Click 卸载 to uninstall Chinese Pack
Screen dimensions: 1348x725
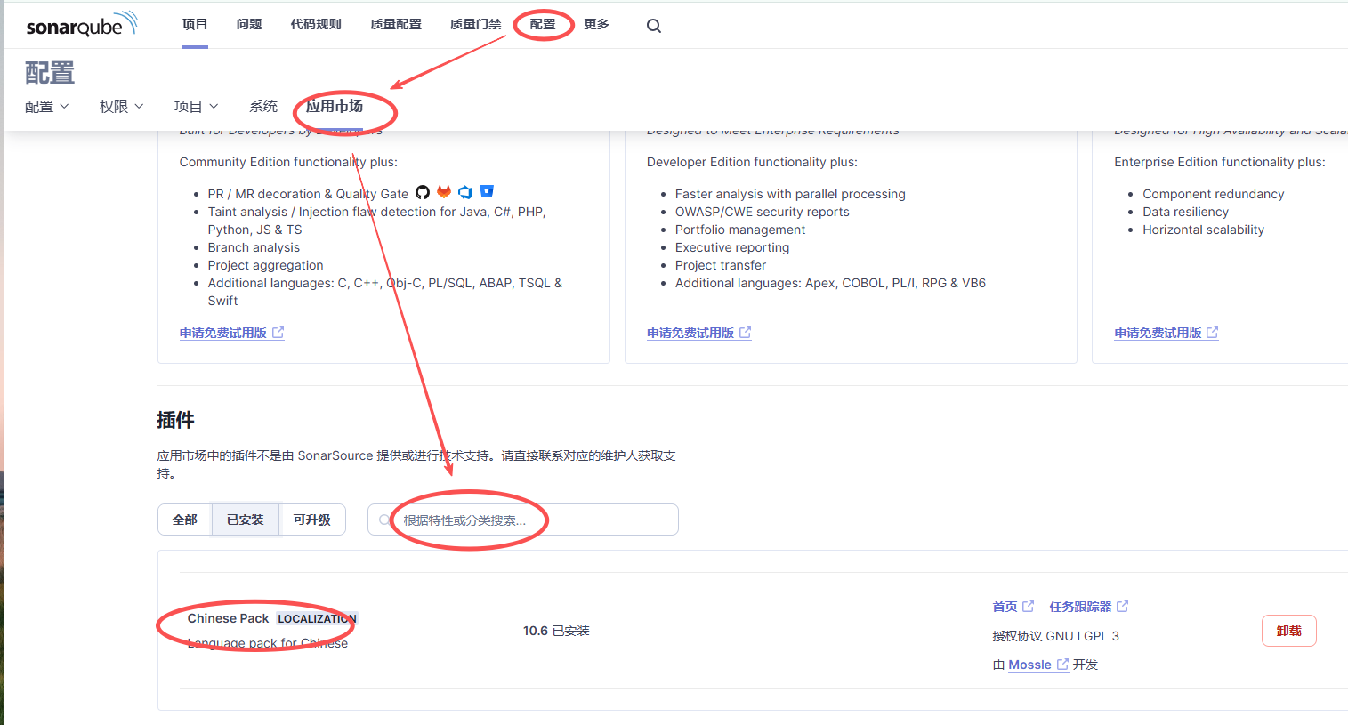[1289, 631]
